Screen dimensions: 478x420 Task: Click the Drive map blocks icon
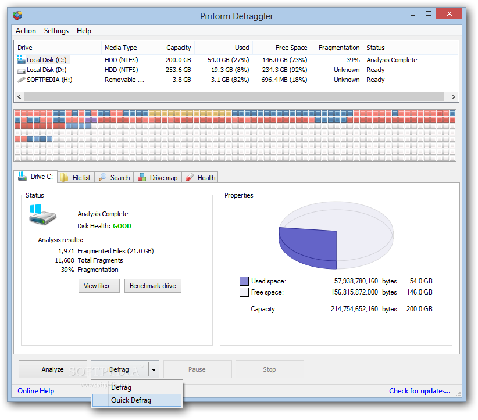tap(142, 177)
